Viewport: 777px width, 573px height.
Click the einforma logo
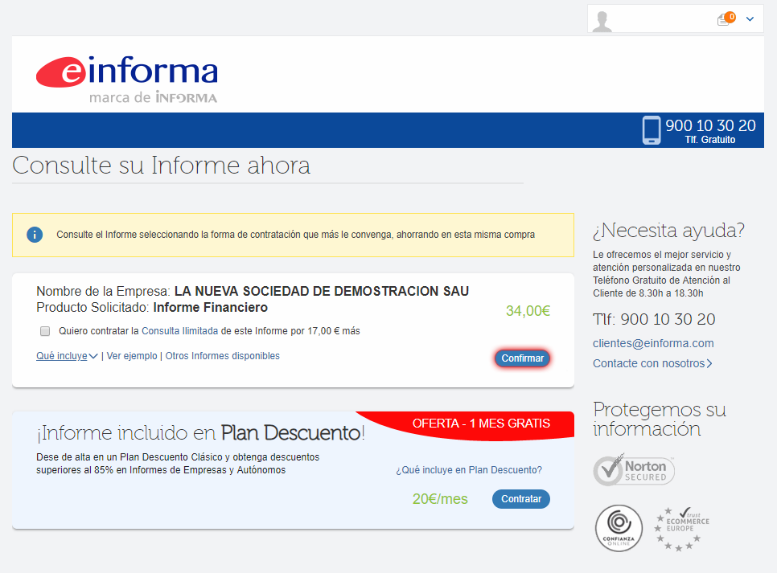(x=127, y=80)
